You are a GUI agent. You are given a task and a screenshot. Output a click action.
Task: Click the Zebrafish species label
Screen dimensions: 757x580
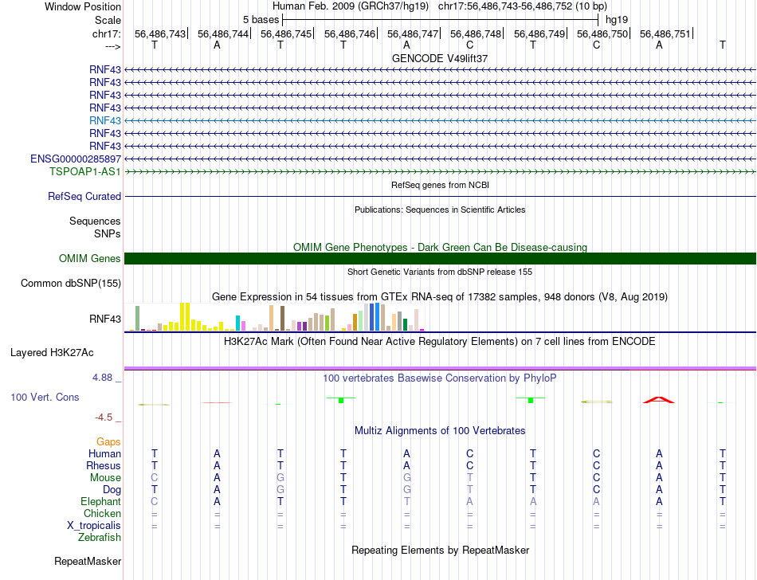pos(100,538)
